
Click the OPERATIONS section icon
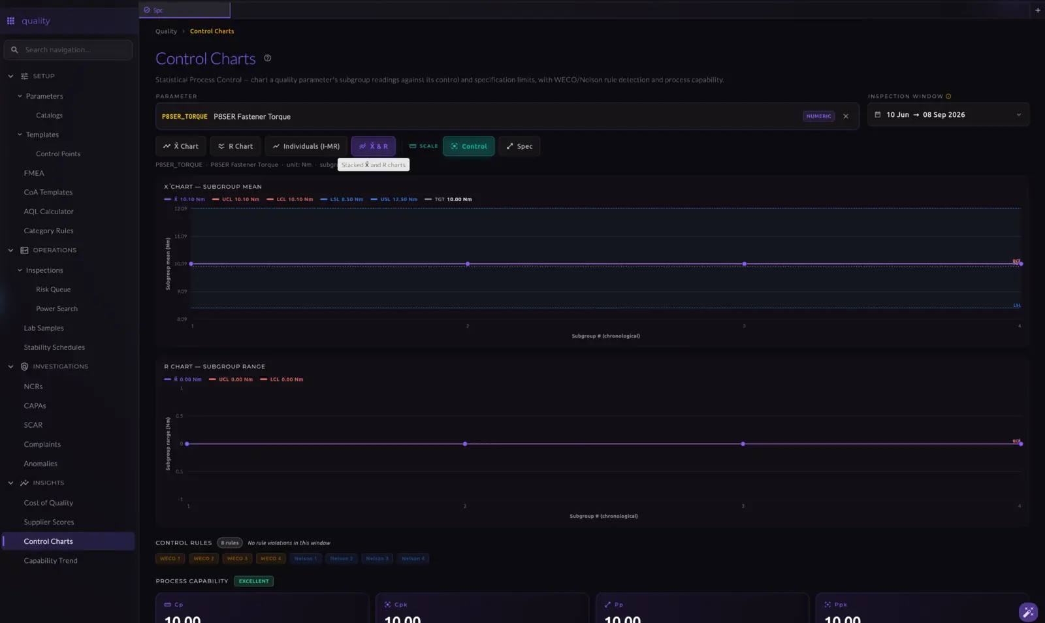[24, 250]
